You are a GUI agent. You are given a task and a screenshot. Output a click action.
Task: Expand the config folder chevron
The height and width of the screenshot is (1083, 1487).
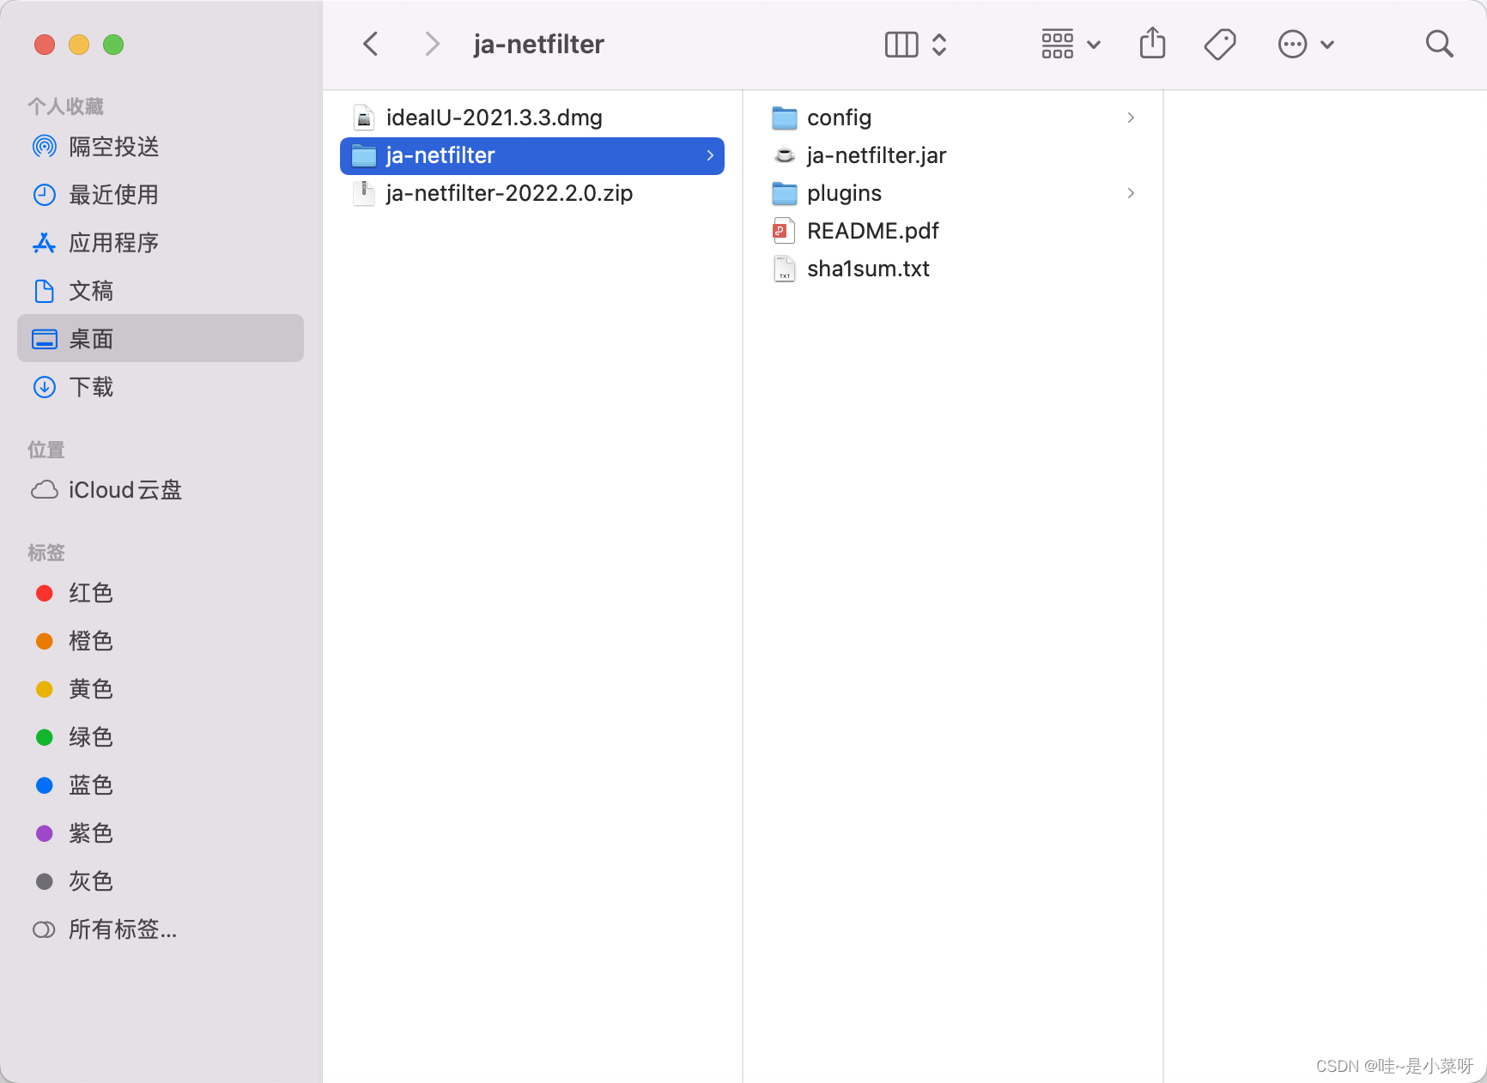pyautogui.click(x=1131, y=118)
